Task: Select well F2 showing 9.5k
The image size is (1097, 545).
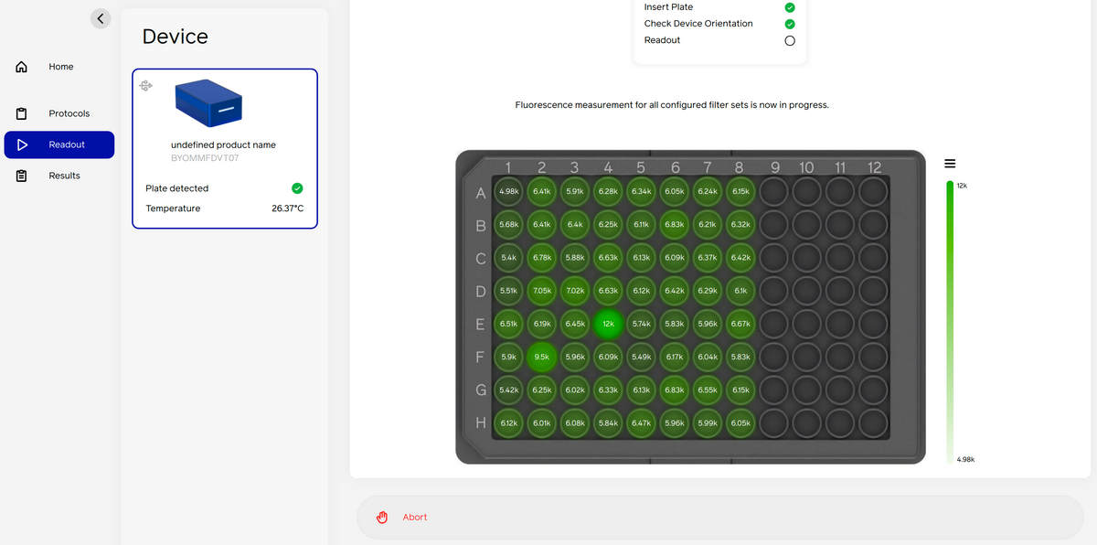Action: click(x=542, y=358)
